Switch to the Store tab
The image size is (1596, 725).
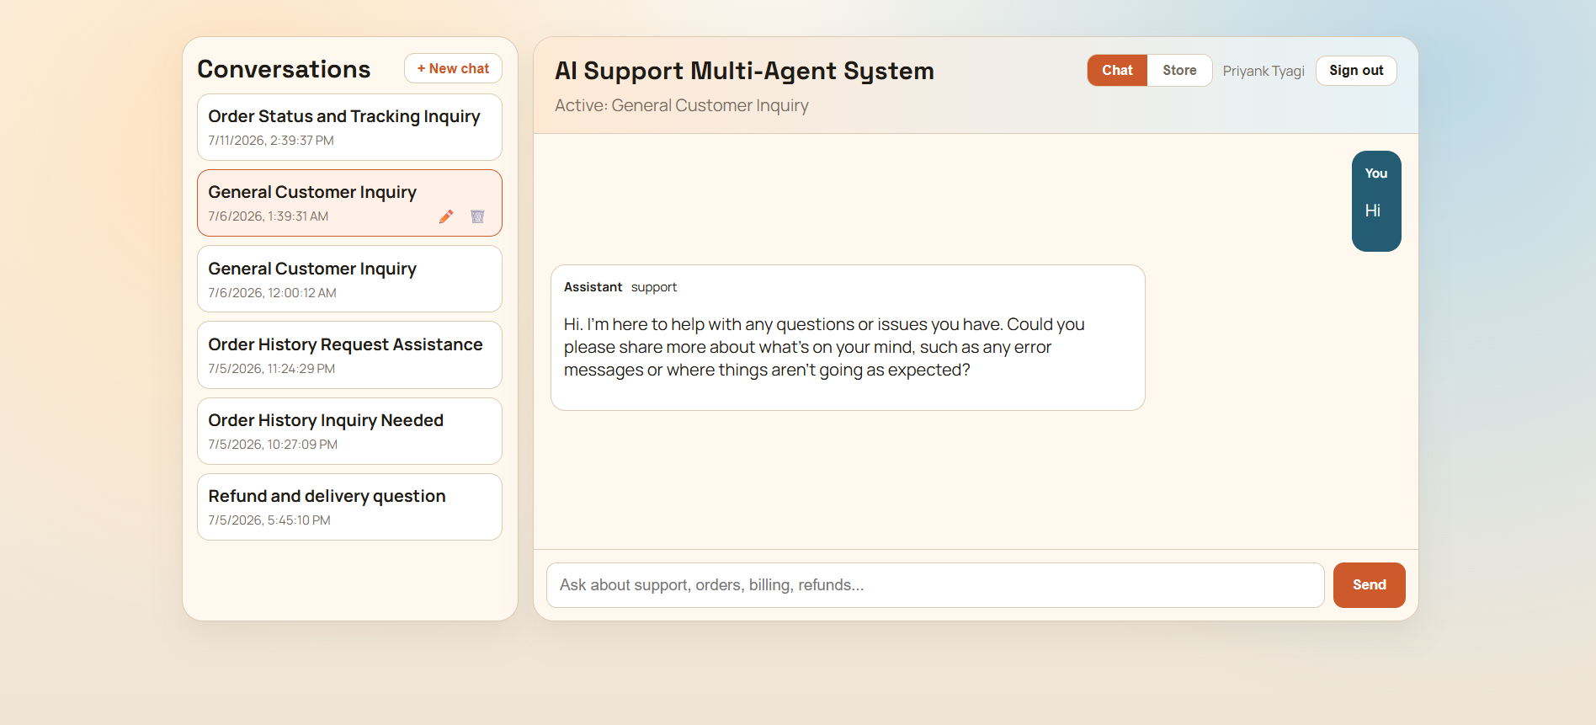click(1179, 70)
